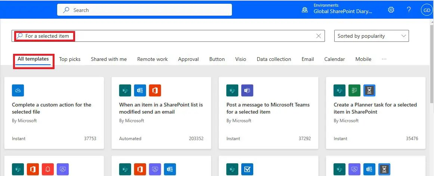This screenshot has height=176, width=434.
Task: Click the OneDrive icon on the custom action card
Action: [18, 90]
